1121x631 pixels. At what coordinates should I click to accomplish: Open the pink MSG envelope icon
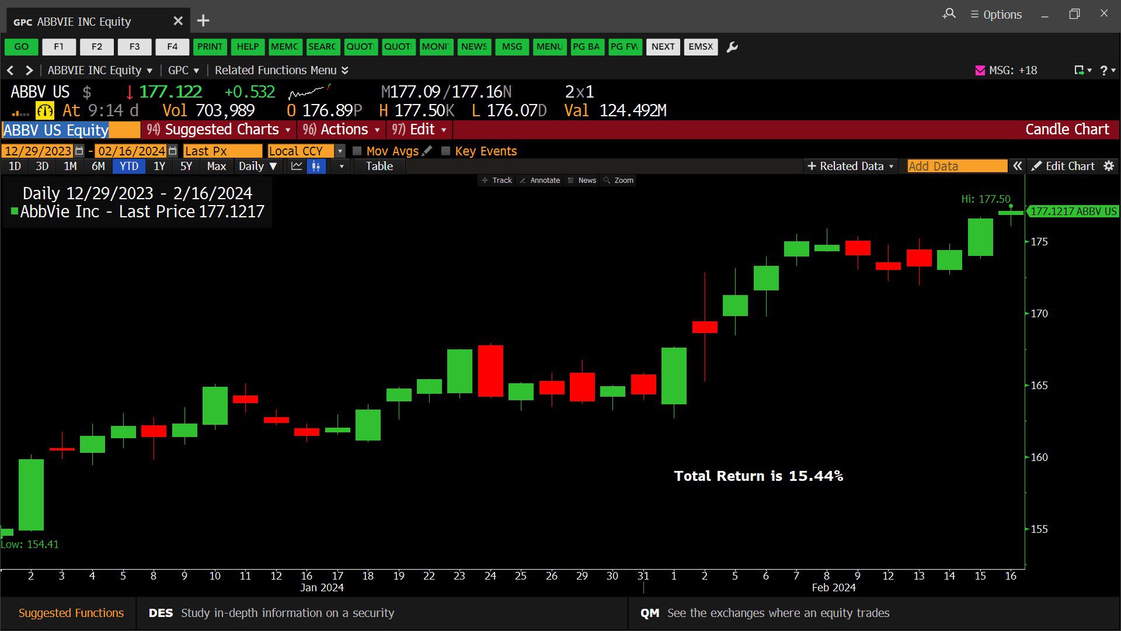(980, 70)
